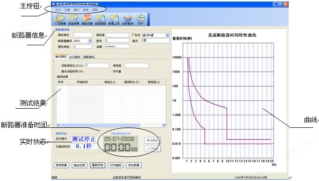The width and height of the screenshot is (319, 181).
Task: Open 数据上传 data upload icon
Action: pos(114,20)
